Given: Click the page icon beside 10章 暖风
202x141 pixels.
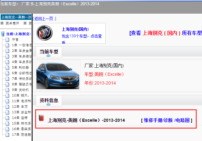Looking at the screenshot, I should (7, 95).
